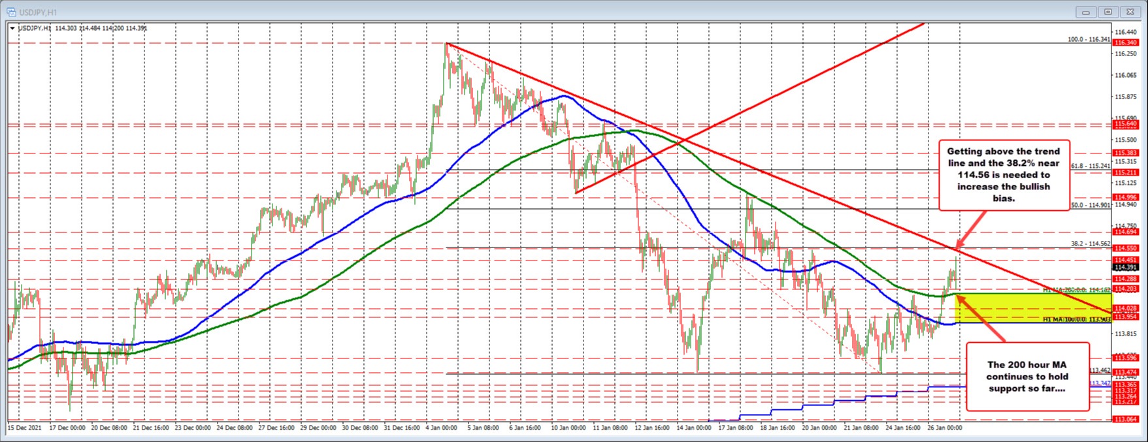
Task: Click the time axis label 4 Jan 00:00
Action: tap(442, 428)
